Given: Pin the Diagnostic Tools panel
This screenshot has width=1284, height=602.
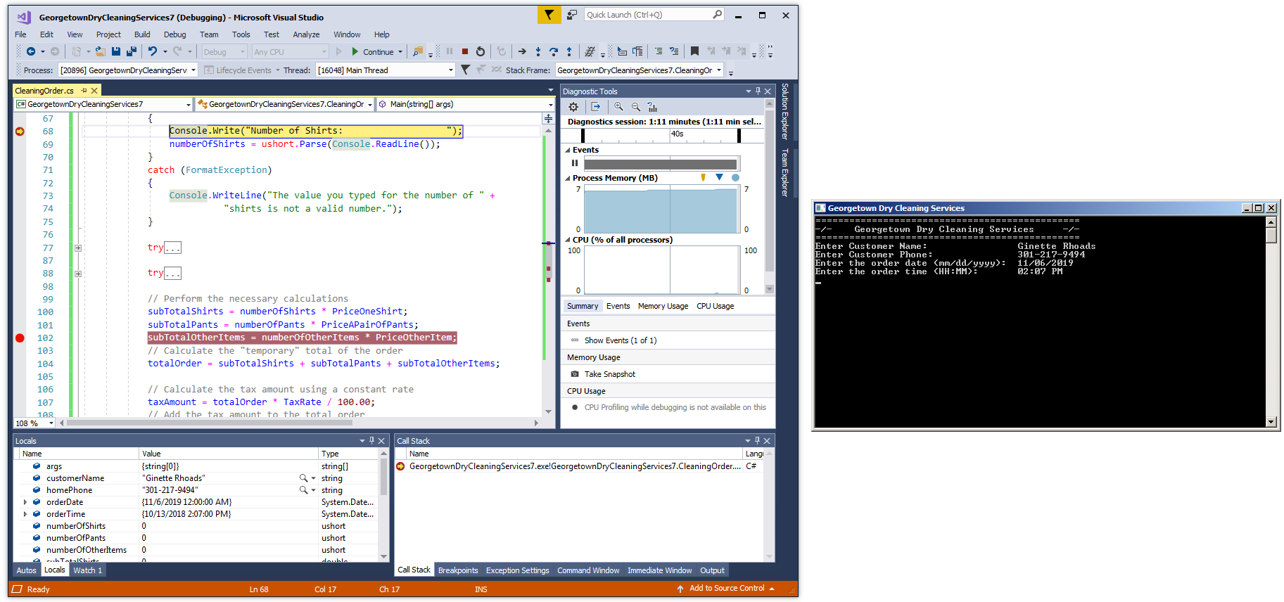Looking at the screenshot, I should 758,91.
